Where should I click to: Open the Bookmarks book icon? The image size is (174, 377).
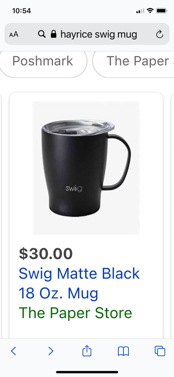point(124,351)
